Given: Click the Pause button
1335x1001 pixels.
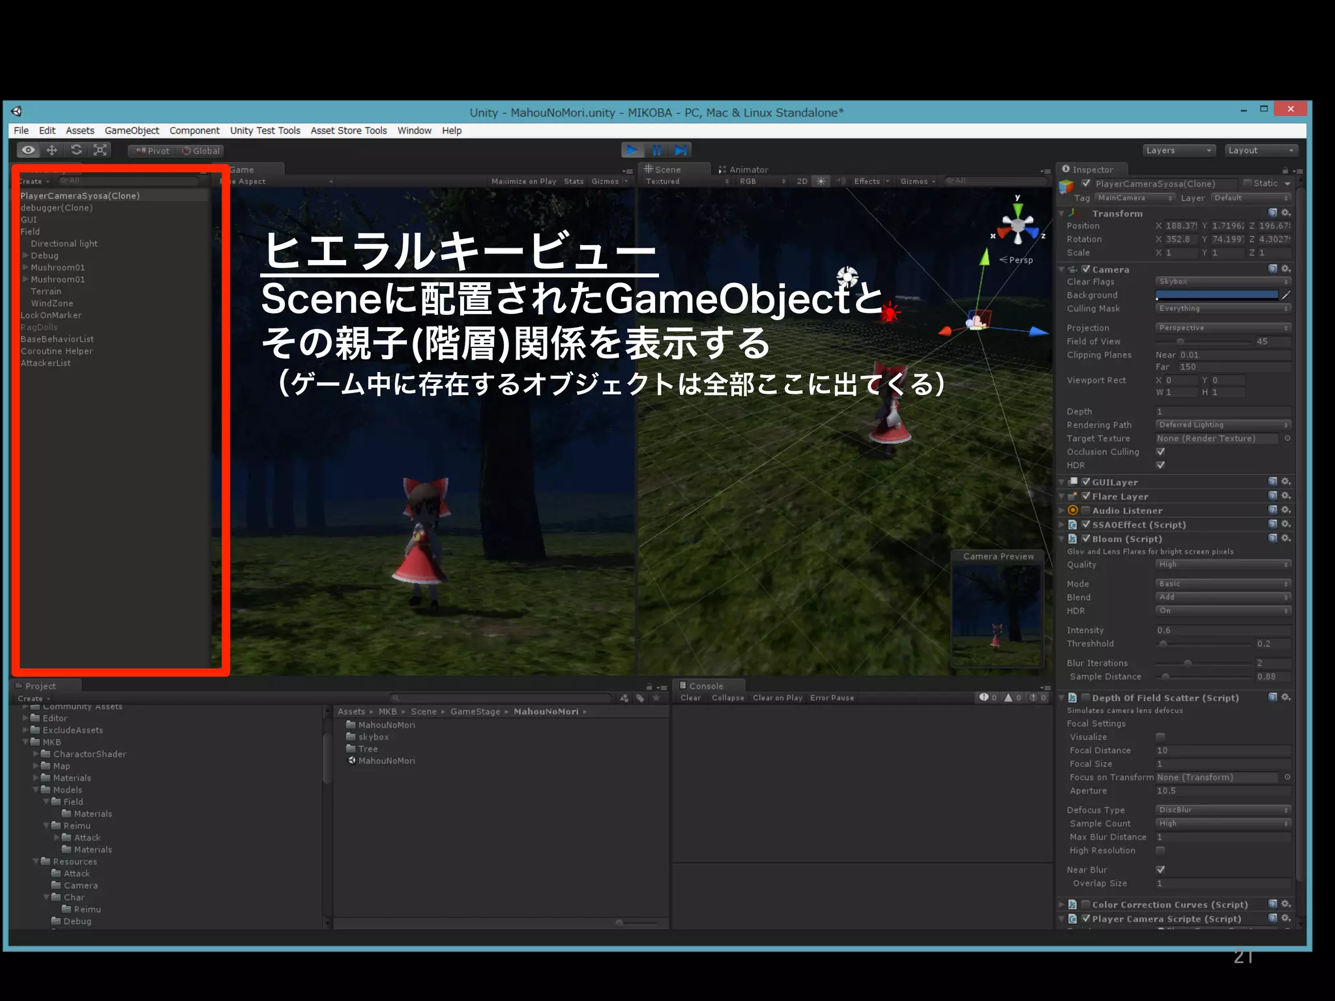Looking at the screenshot, I should coord(656,151).
